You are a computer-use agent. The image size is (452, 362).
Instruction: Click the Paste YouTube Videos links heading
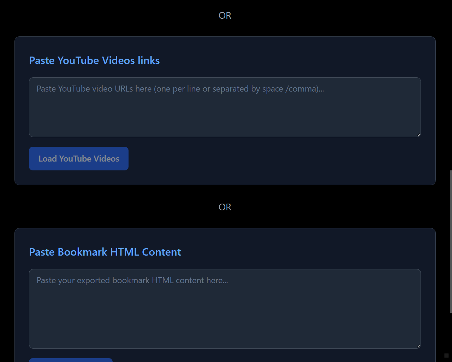point(94,60)
